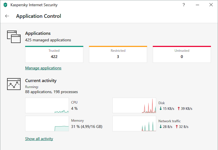Open the Untrusted applications tile
The image size is (218, 150).
coord(182,54)
